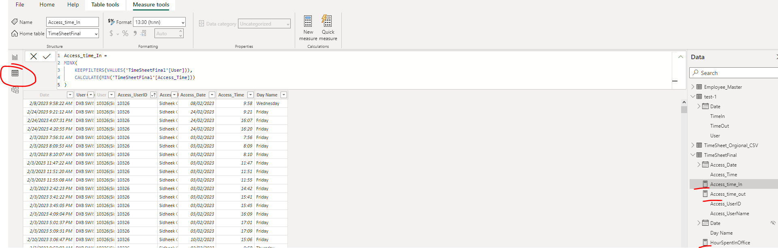Screen dimensions: 778x248
Task: Unhide Date field via eye icon
Action: coord(773,223)
